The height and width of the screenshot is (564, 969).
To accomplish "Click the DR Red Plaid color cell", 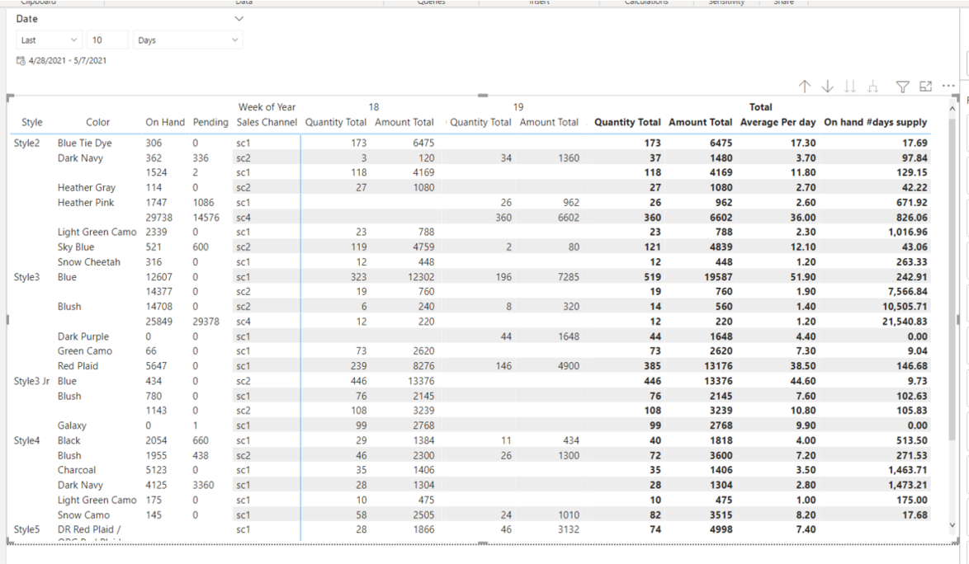I will click(90, 529).
